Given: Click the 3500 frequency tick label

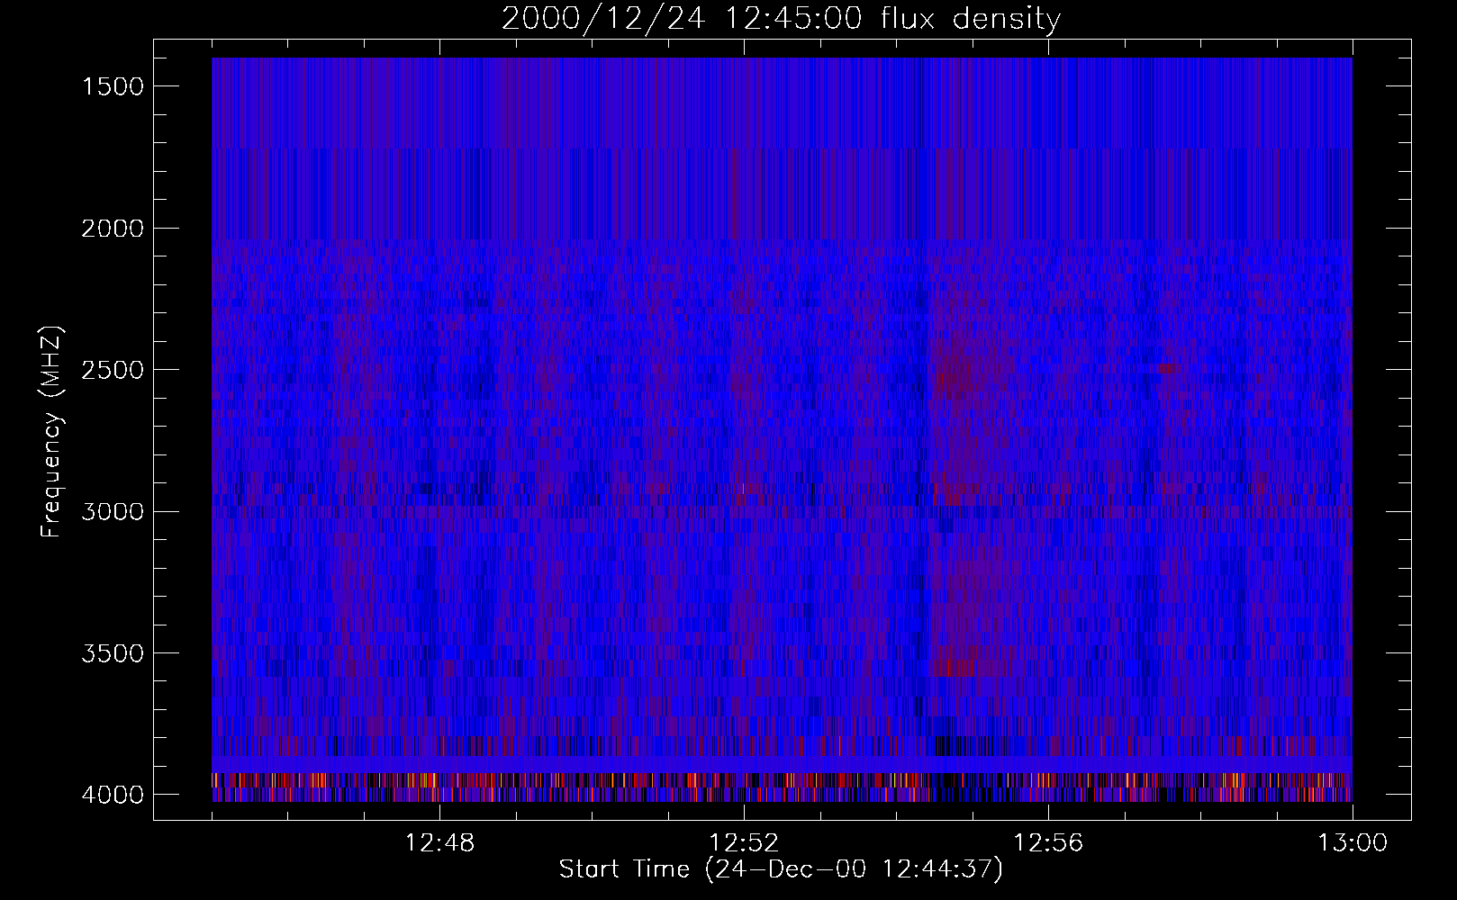Looking at the screenshot, I should click(112, 653).
